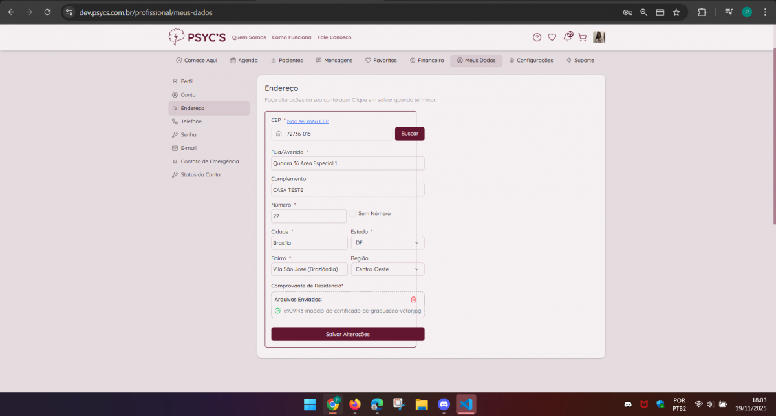Open the notifications bell icon
The image size is (776, 416).
(x=567, y=37)
